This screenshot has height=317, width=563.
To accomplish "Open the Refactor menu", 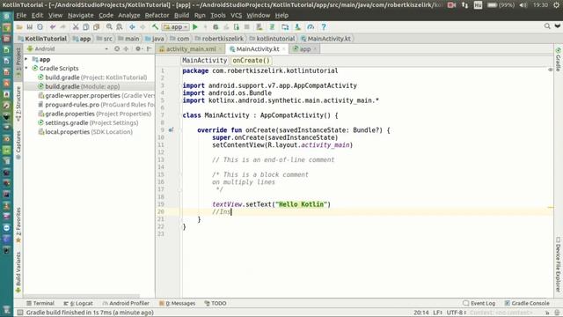I will 157,16.
